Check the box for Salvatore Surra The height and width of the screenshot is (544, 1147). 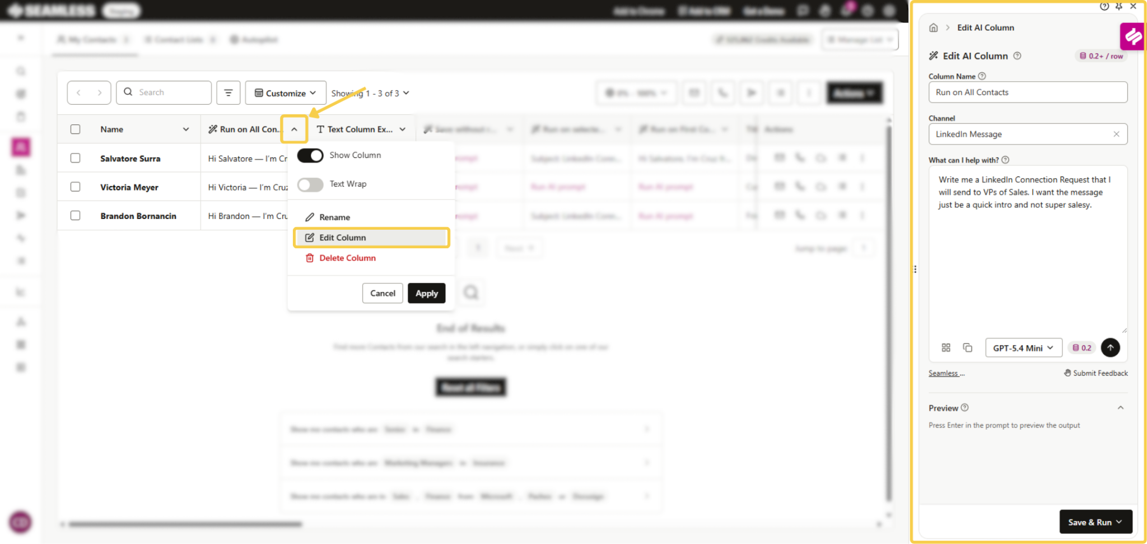[75, 158]
